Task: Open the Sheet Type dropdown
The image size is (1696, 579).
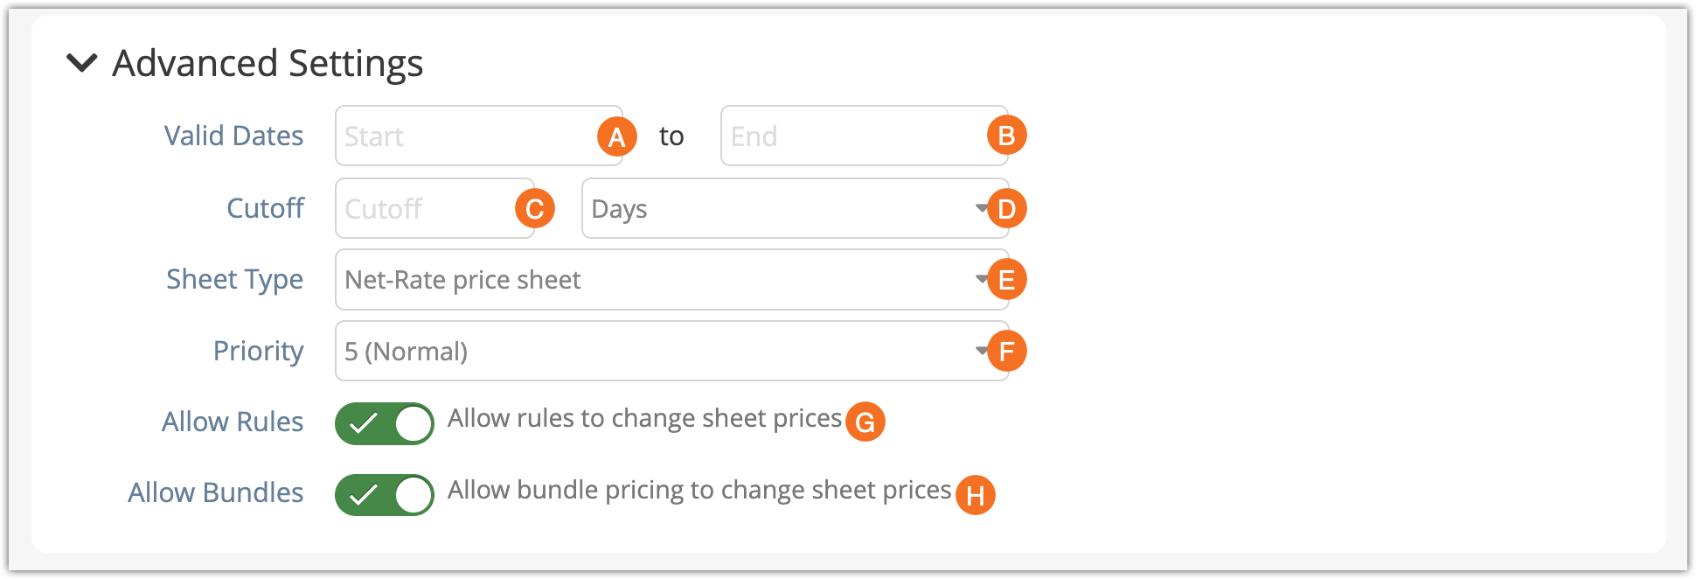Action: tap(656, 280)
